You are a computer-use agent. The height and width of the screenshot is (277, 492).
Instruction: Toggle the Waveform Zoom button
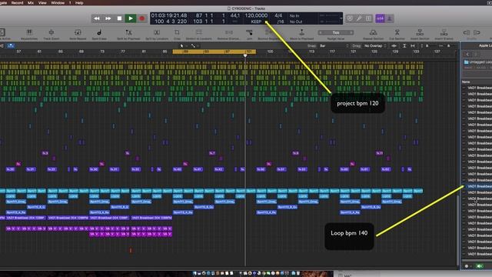394,46
